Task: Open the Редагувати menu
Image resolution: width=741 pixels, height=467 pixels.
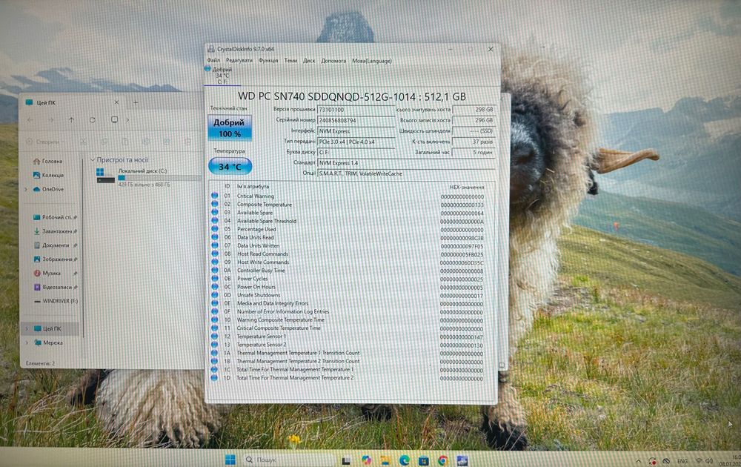Action: click(x=239, y=61)
